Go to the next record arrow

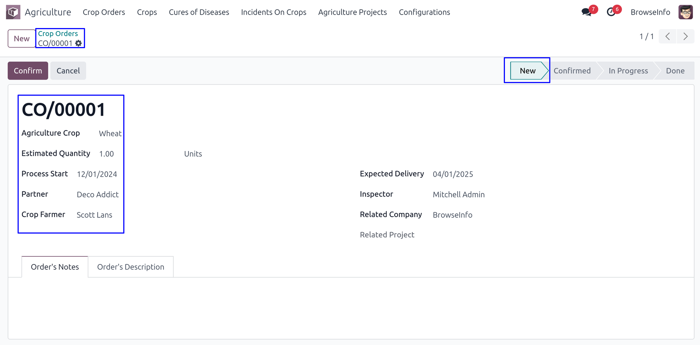click(x=685, y=36)
